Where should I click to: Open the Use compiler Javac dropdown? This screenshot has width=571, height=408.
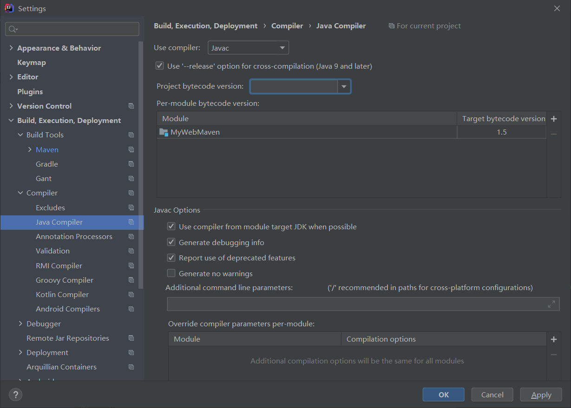(248, 48)
